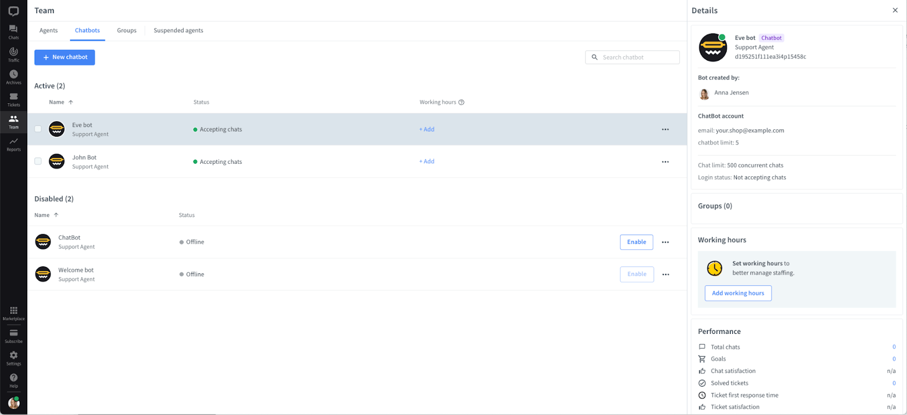Click the Active (2) heading

[50, 86]
